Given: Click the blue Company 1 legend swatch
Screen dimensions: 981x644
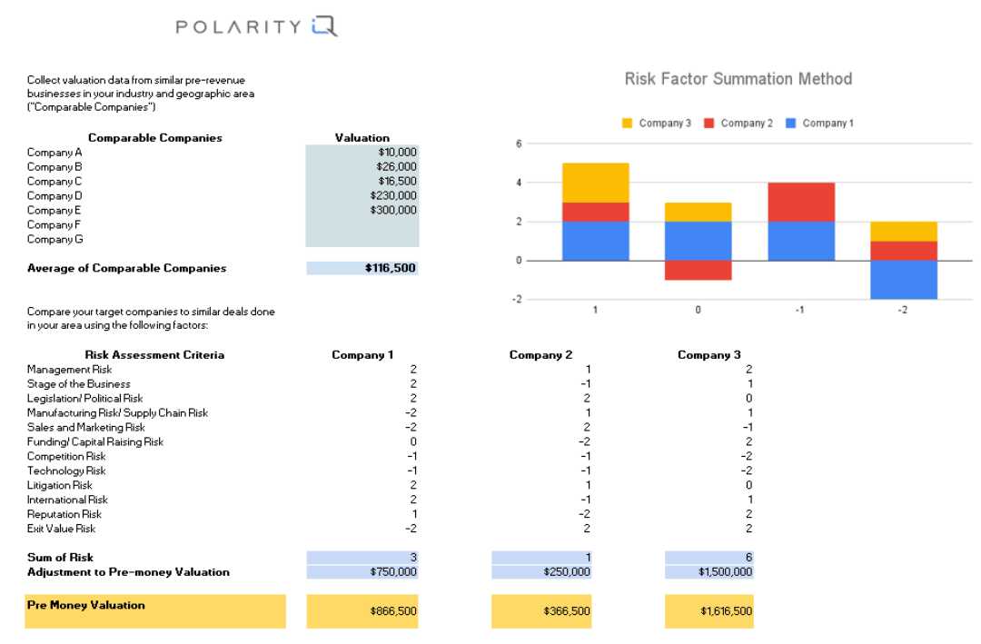Looking at the screenshot, I should point(790,124).
